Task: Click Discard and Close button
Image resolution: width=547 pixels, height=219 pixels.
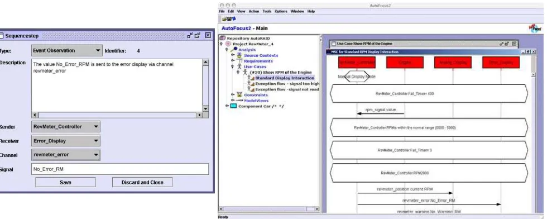Action: click(x=142, y=182)
